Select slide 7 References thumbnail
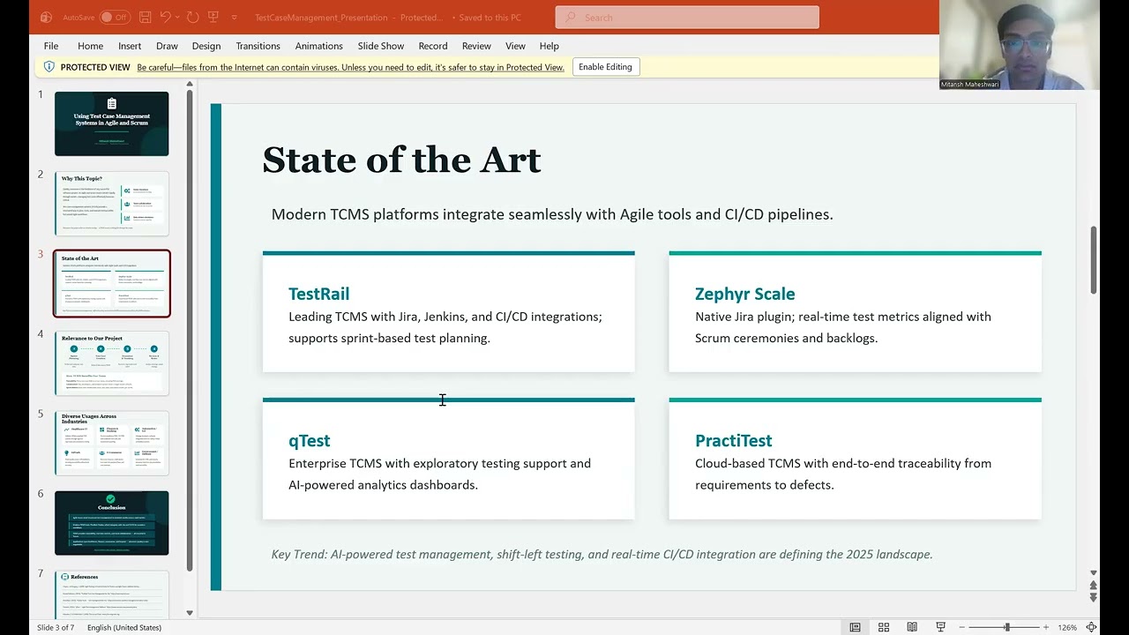 pyautogui.click(x=111, y=594)
